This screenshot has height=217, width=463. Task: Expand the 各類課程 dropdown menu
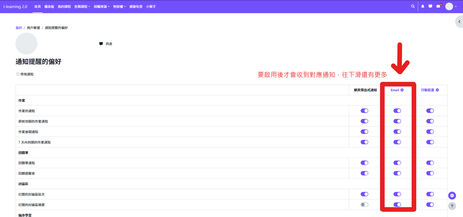[x=82, y=7]
